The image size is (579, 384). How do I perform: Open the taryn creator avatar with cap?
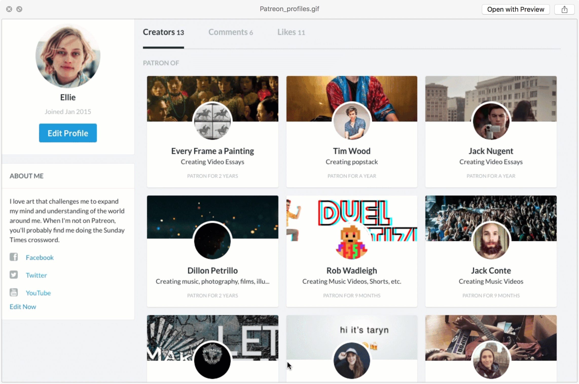coord(352,360)
